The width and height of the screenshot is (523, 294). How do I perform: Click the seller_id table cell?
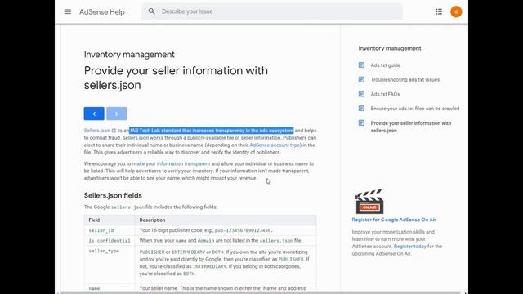110,230
